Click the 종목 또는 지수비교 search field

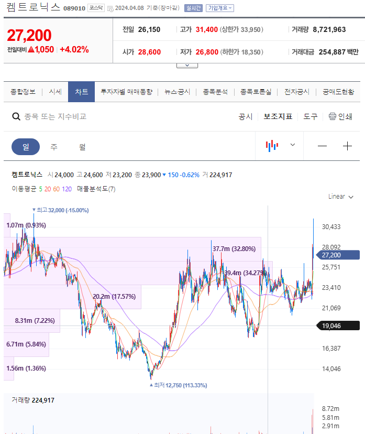(x=56, y=116)
